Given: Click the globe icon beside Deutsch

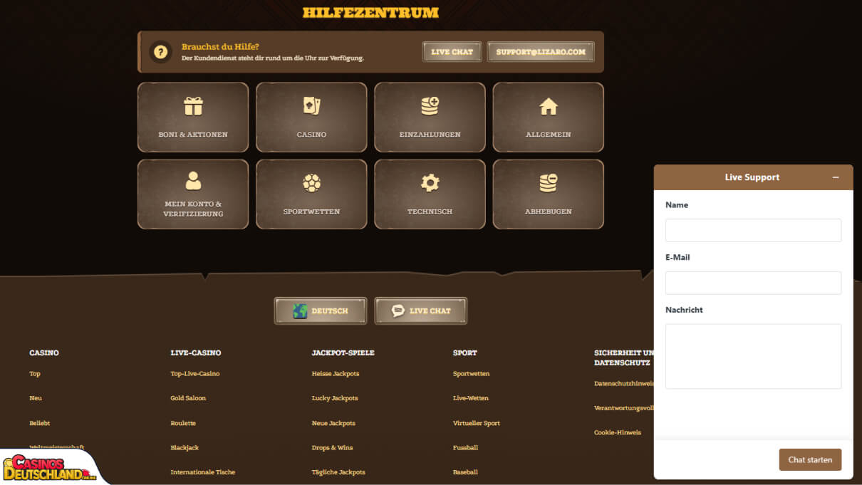Looking at the screenshot, I should click(x=300, y=311).
